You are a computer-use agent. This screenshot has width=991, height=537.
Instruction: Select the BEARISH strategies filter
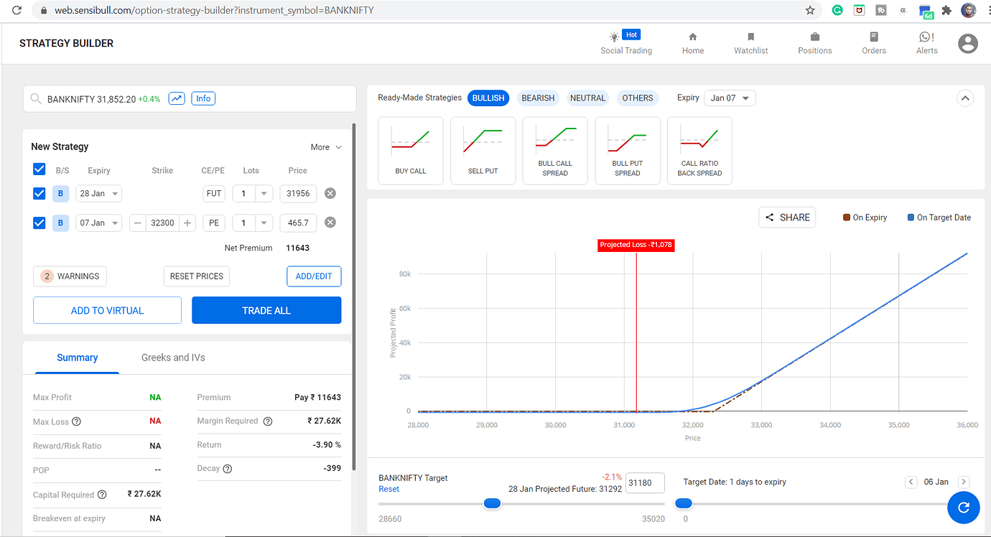[x=538, y=98]
